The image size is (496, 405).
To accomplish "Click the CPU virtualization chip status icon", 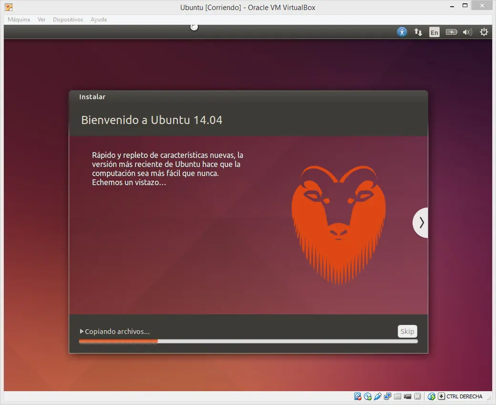I will (x=418, y=396).
